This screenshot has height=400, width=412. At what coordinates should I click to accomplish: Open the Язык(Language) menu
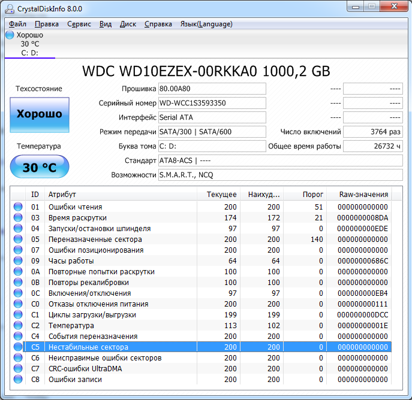206,24
